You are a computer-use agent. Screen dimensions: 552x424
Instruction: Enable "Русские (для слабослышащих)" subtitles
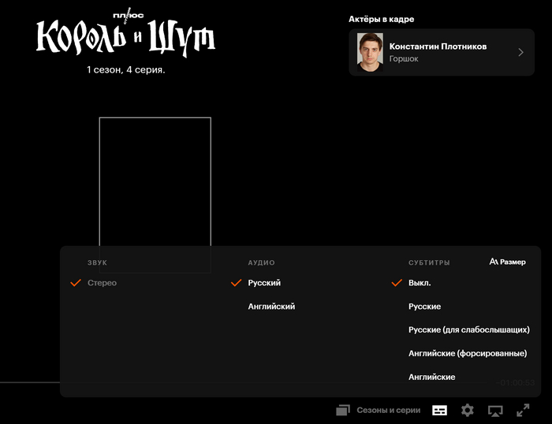click(x=469, y=329)
